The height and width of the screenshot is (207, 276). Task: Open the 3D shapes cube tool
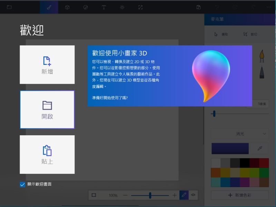click(67, 7)
